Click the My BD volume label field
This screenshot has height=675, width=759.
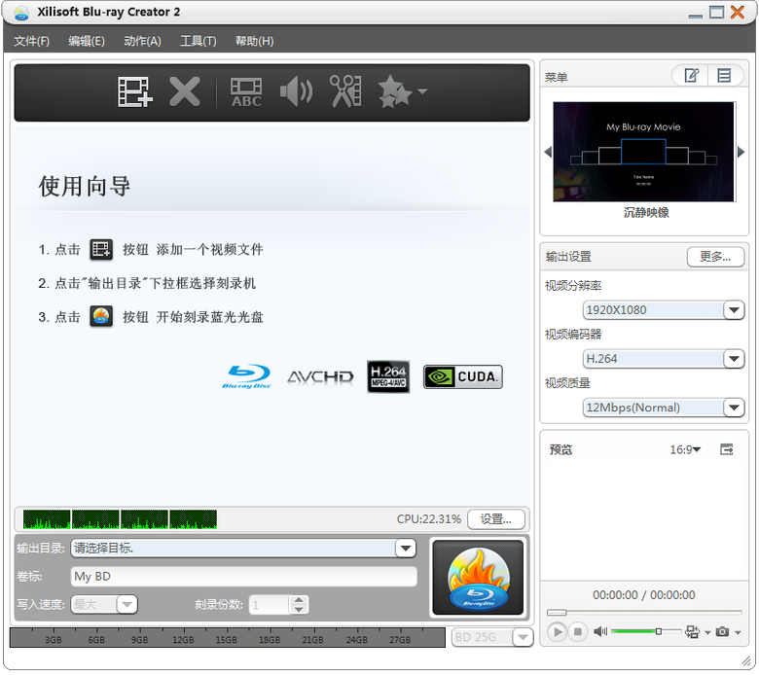pos(244,577)
